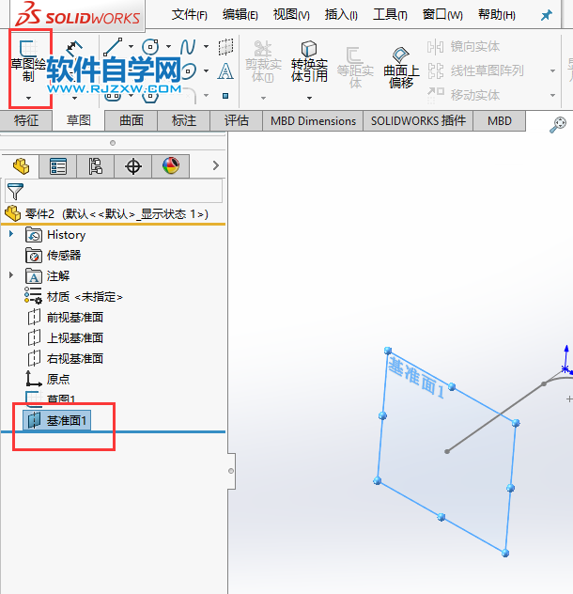Show more manager tabs with the chevron

click(x=215, y=165)
